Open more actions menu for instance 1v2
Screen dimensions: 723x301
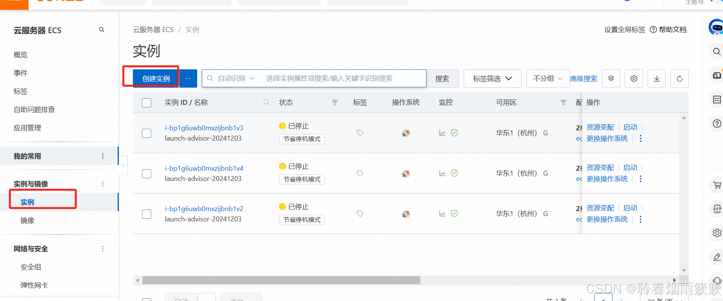641,219
